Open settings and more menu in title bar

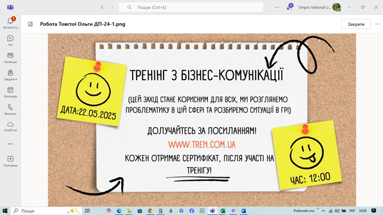pyautogui.click(x=277, y=7)
